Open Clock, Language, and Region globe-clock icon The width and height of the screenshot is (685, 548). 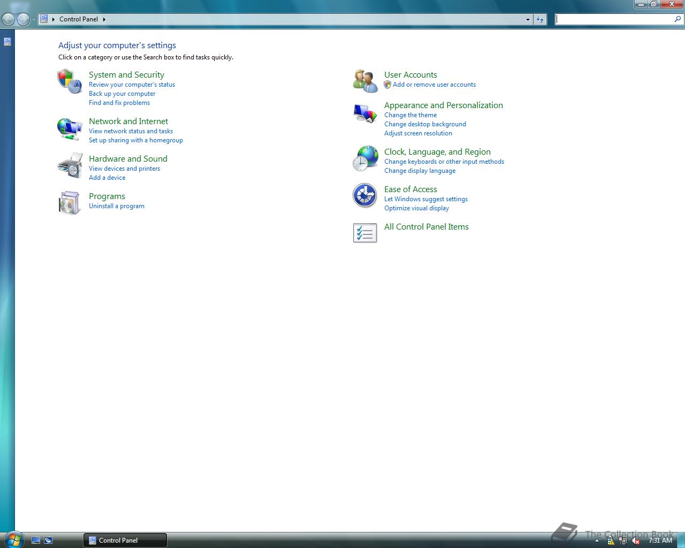click(x=365, y=159)
